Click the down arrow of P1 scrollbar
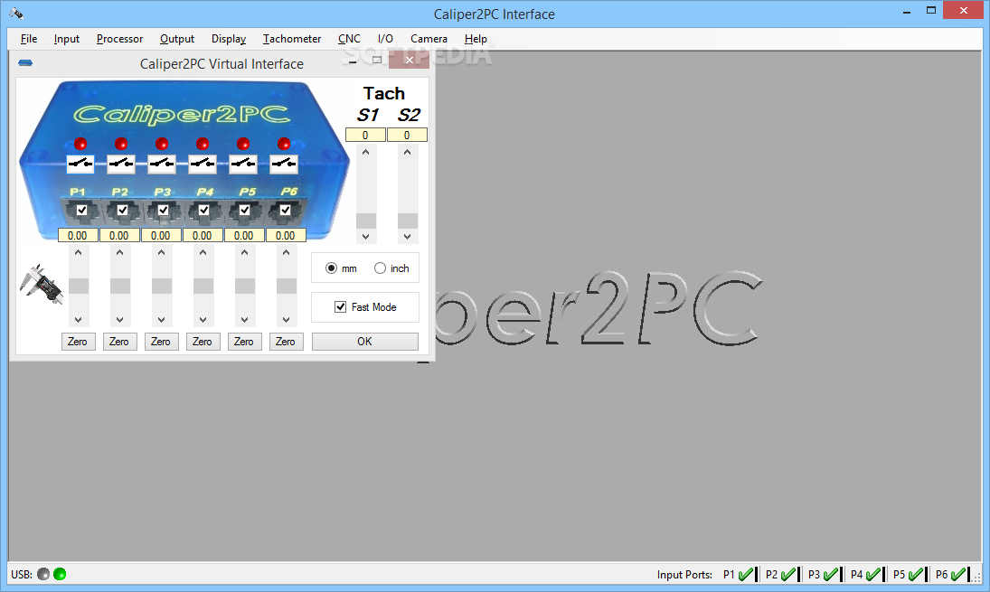Viewport: 990px width, 592px height. [x=79, y=320]
